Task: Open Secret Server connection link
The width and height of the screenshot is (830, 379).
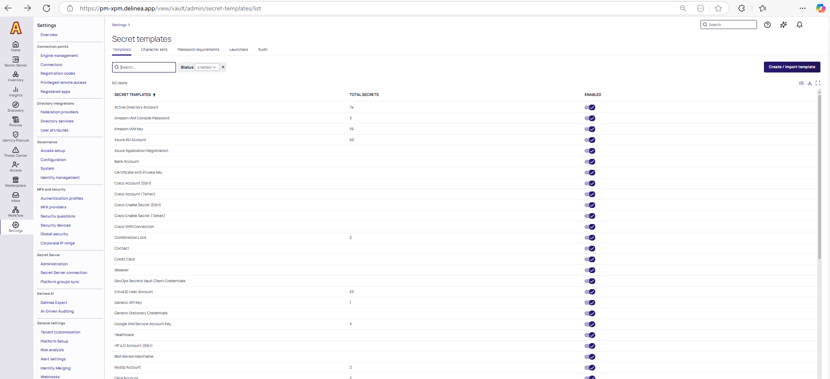Action: click(x=64, y=273)
